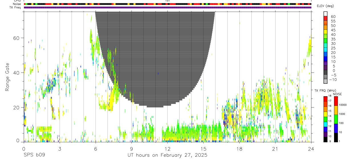This screenshot has width=350, height=161.
Task: Pick the top red swatch in TX FRQ legend
Action: (325, 99)
